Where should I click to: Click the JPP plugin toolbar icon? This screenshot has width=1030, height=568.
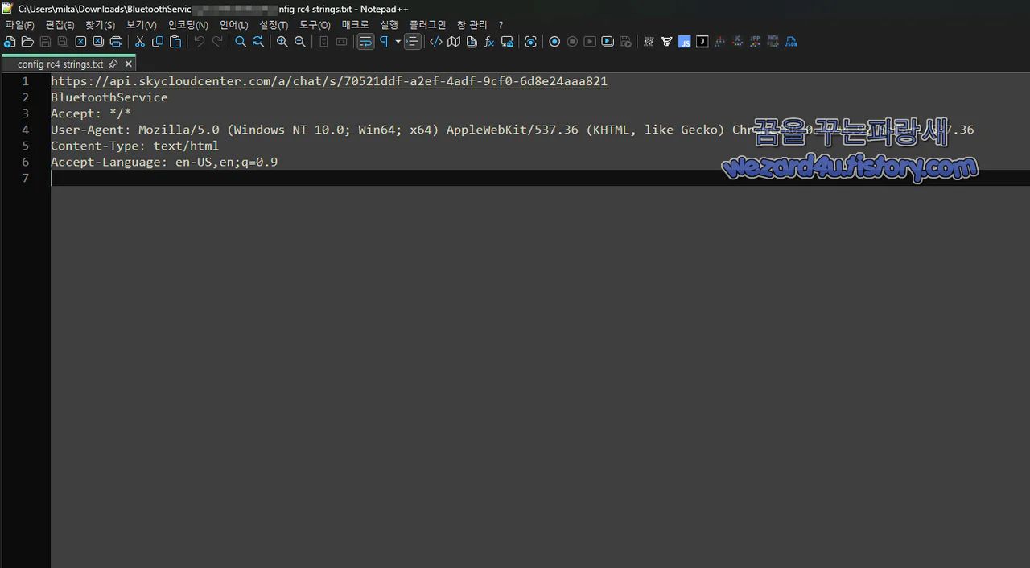tap(756, 42)
